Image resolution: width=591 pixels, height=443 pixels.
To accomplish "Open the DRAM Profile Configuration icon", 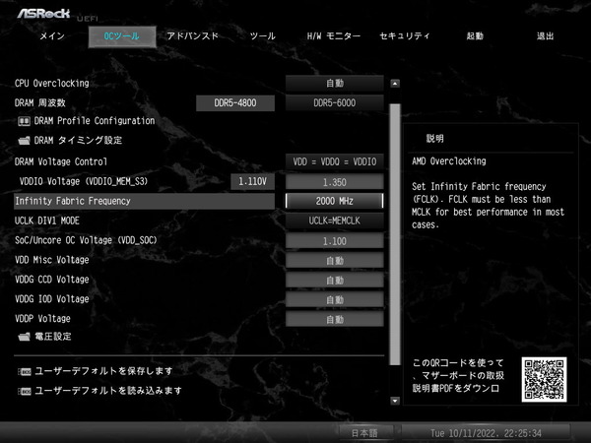I will 25,121.
